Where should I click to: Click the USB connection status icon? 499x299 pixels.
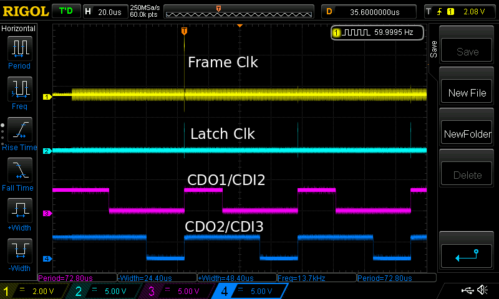[467, 290]
